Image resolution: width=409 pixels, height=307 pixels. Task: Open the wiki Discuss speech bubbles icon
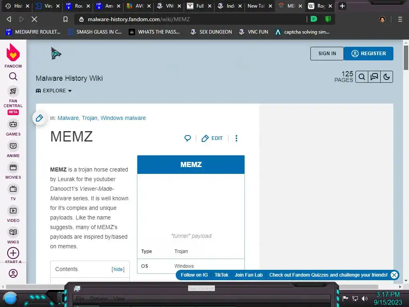[x=374, y=77]
